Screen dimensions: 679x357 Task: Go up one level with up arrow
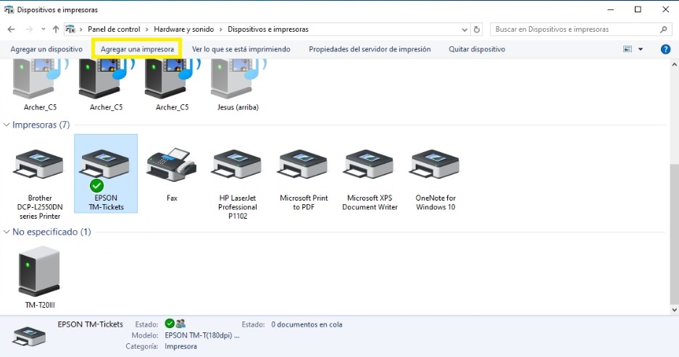point(56,30)
